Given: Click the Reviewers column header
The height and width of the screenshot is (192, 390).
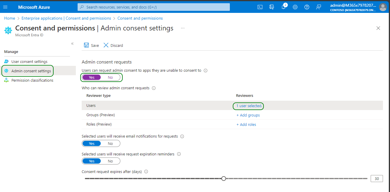Looking at the screenshot, I should click(x=244, y=96).
